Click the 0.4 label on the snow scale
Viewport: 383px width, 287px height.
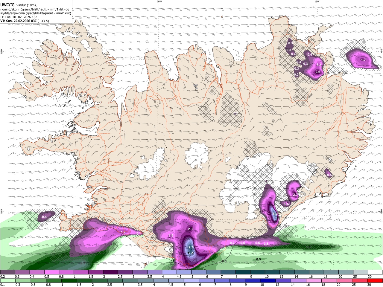pos(32,277)
